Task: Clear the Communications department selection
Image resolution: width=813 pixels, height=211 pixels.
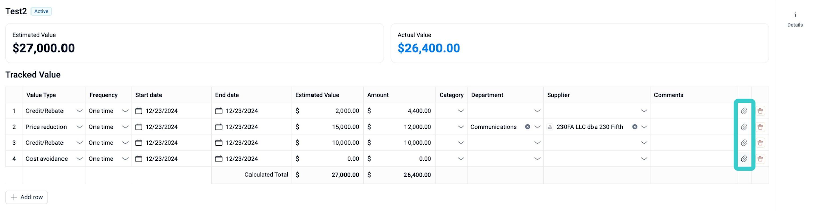Action: [x=527, y=127]
